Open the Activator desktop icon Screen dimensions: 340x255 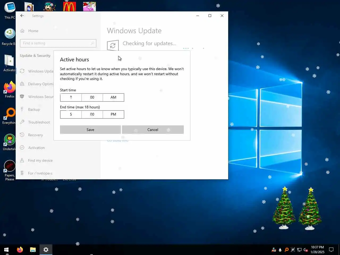click(x=9, y=63)
